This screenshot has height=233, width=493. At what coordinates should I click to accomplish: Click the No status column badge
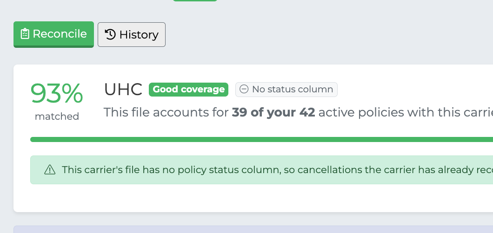point(286,90)
